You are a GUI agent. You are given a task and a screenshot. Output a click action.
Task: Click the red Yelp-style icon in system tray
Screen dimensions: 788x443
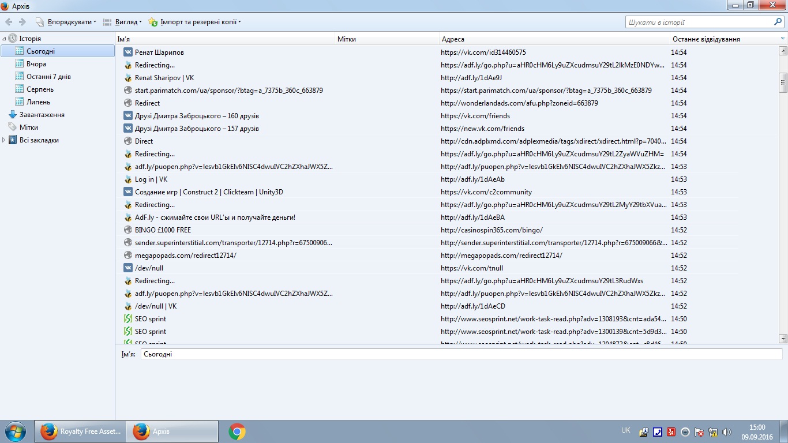671,431
